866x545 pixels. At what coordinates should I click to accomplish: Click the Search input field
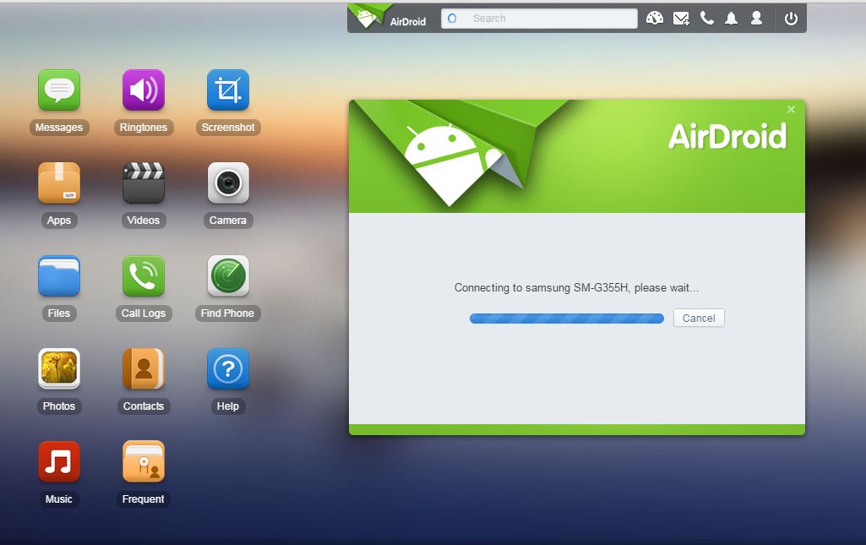pos(539,19)
